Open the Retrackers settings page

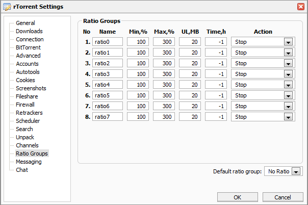[29, 113]
